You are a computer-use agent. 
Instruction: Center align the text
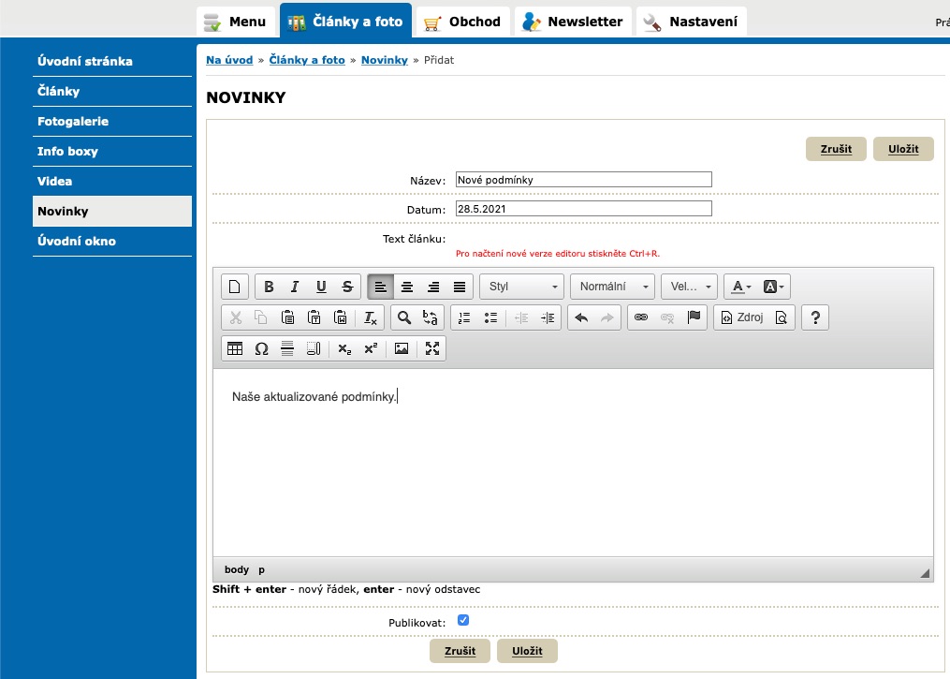point(407,287)
